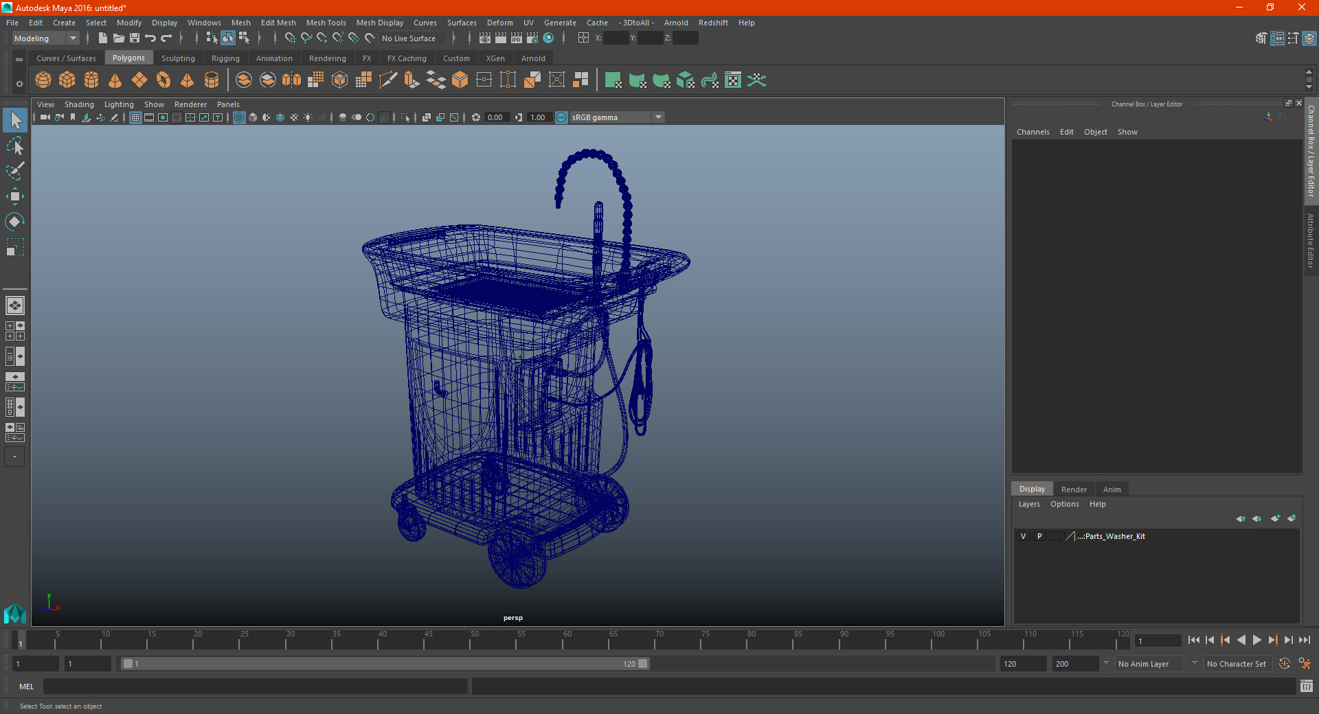Switch to the Anim layer tab
Viewport: 1319px width, 714px height.
pyautogui.click(x=1112, y=490)
